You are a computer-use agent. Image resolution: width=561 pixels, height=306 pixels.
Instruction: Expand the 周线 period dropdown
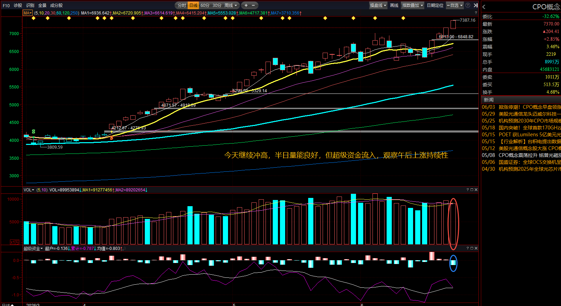(231, 5)
